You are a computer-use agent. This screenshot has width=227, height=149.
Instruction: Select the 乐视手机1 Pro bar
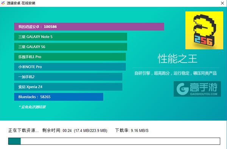pyautogui.click(x=70, y=57)
